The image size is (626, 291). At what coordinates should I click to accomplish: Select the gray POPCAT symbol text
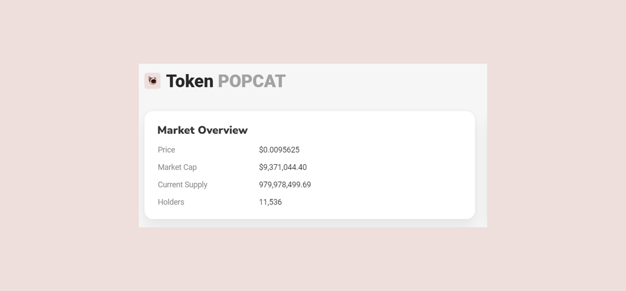pyautogui.click(x=251, y=81)
